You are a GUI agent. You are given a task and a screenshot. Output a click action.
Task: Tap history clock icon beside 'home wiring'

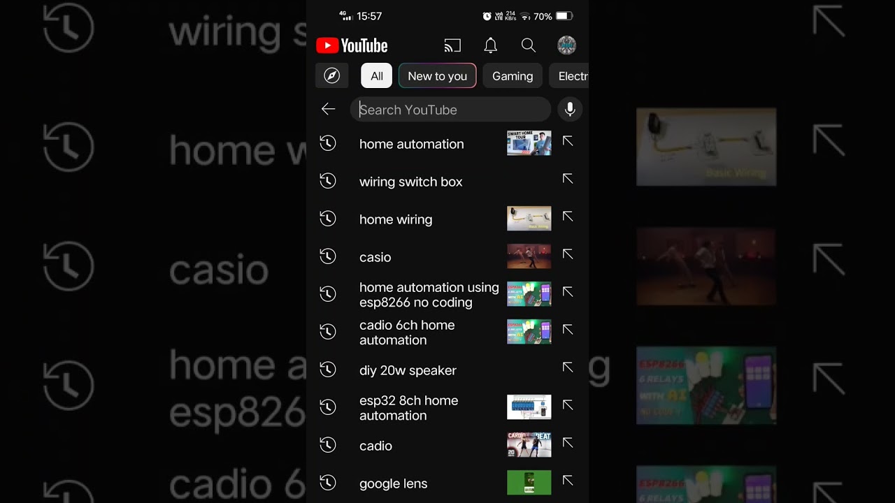[328, 219]
